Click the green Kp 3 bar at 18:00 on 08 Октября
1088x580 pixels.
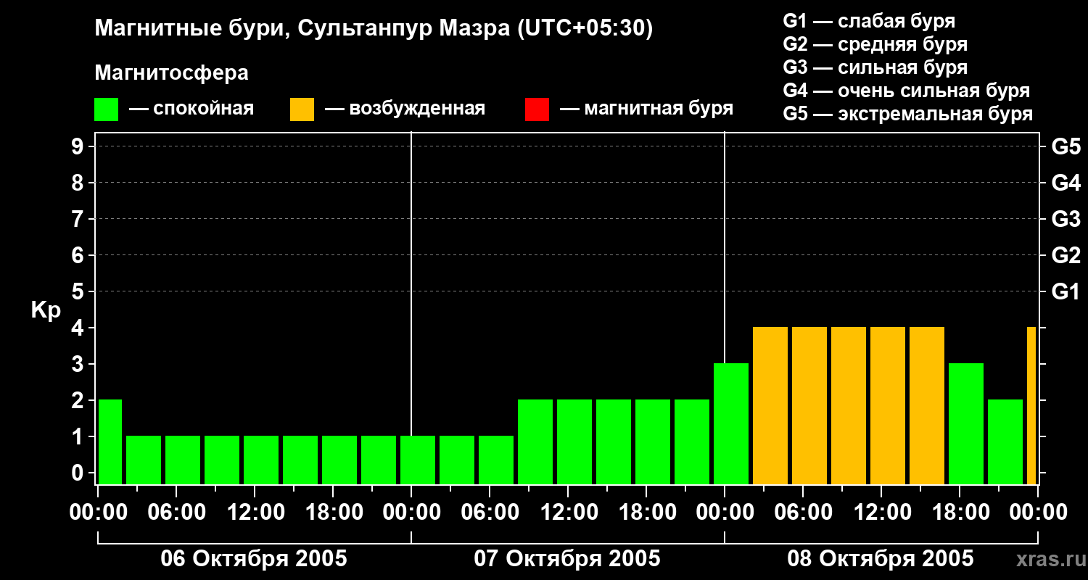pyautogui.click(x=966, y=423)
